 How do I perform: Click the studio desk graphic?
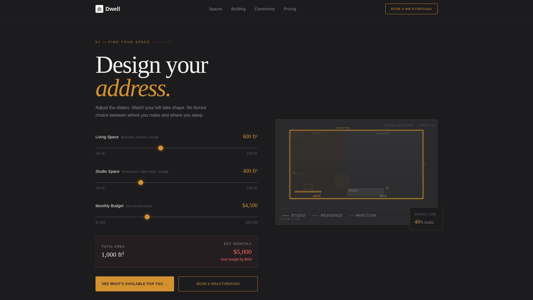coord(308,192)
